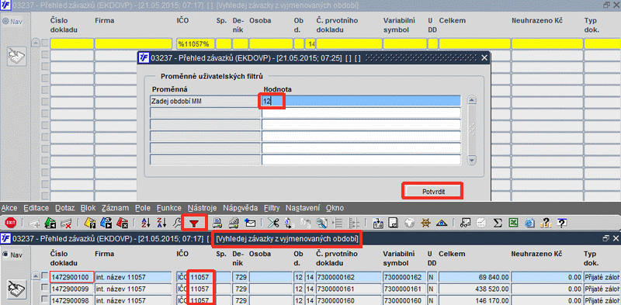The height and width of the screenshot is (305, 621).
Task: Click the wrench tool icon
Action: tap(177, 223)
